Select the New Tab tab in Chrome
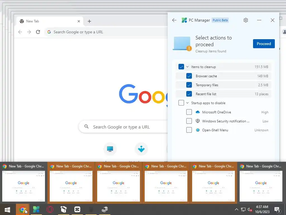Image resolution: width=286 pixels, height=215 pixels. coord(50,21)
